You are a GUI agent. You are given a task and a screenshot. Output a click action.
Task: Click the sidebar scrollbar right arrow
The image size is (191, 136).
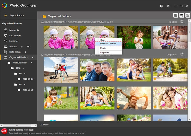[35, 125]
